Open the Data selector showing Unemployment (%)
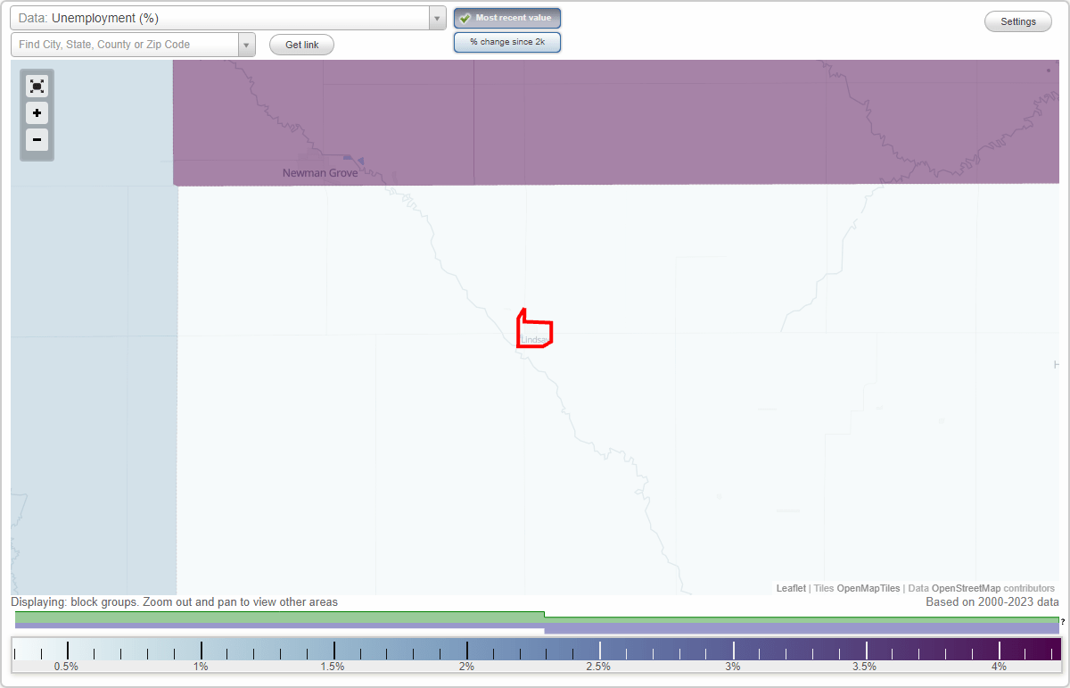Image resolution: width=1070 pixels, height=688 pixels. [223, 17]
